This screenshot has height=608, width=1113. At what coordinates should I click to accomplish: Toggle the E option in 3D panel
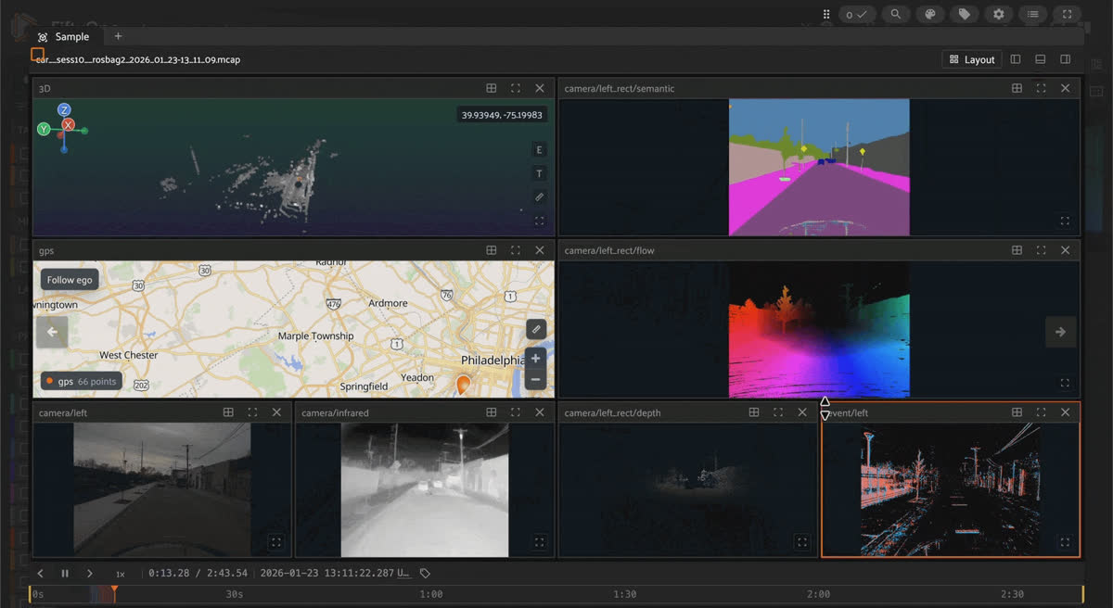coord(540,150)
